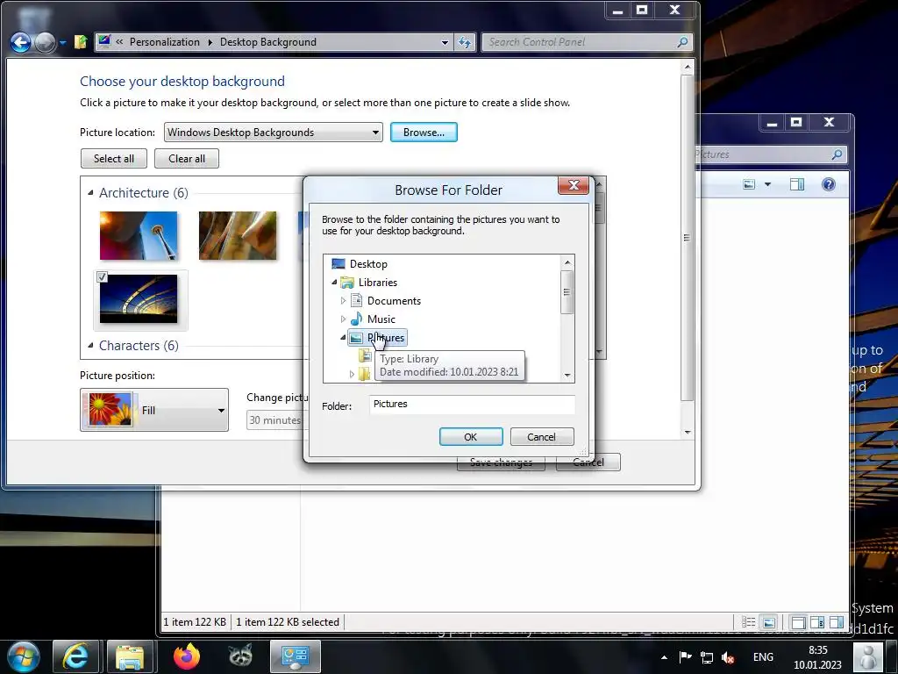Close the Browse For Folder dialog
Viewport: 898px width, 674px height.
(574, 185)
